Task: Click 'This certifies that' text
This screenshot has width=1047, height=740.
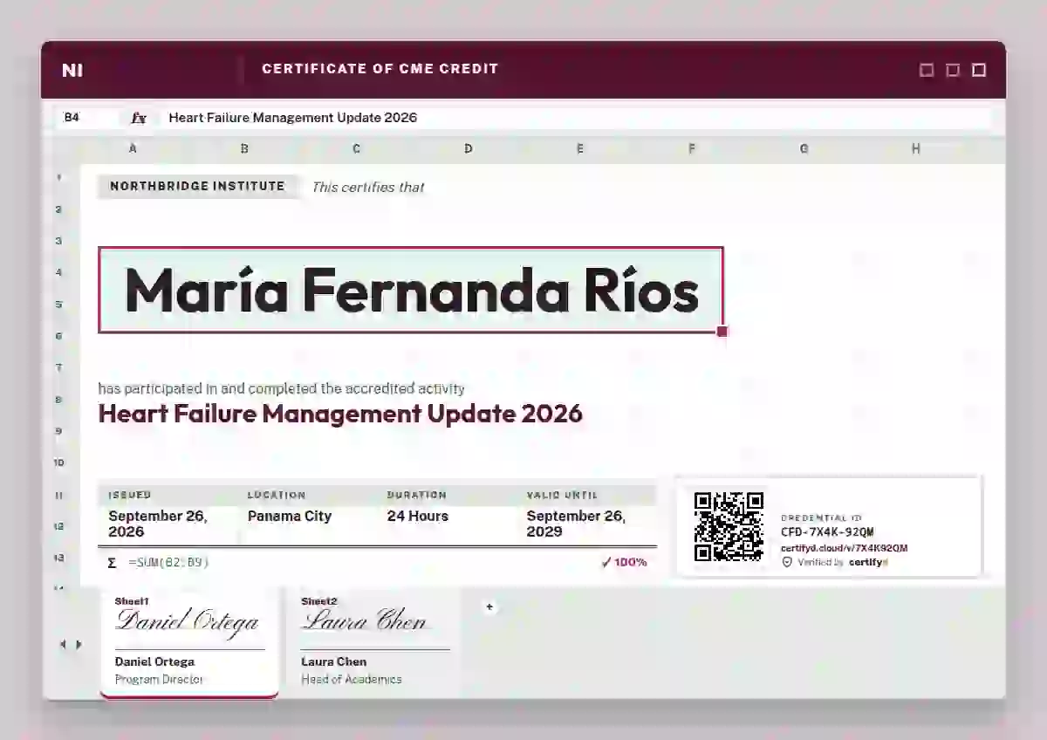Action: pos(368,187)
